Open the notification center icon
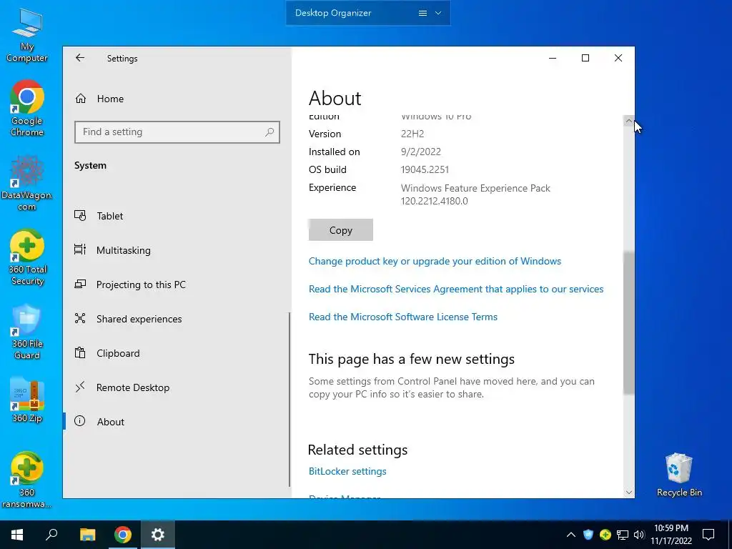This screenshot has width=732, height=549. pos(708,535)
